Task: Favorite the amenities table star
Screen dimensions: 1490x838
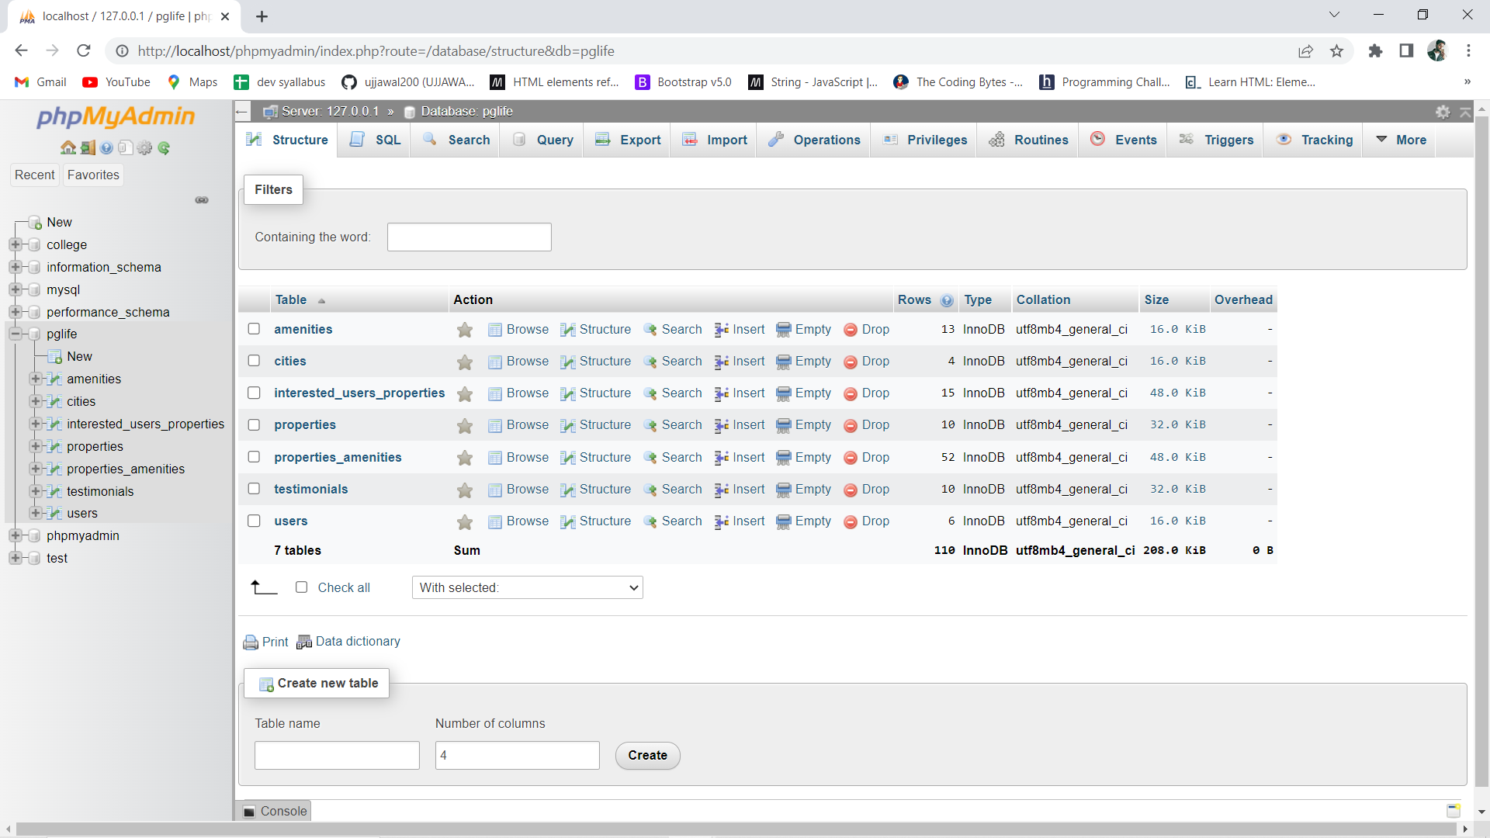Action: pyautogui.click(x=465, y=330)
